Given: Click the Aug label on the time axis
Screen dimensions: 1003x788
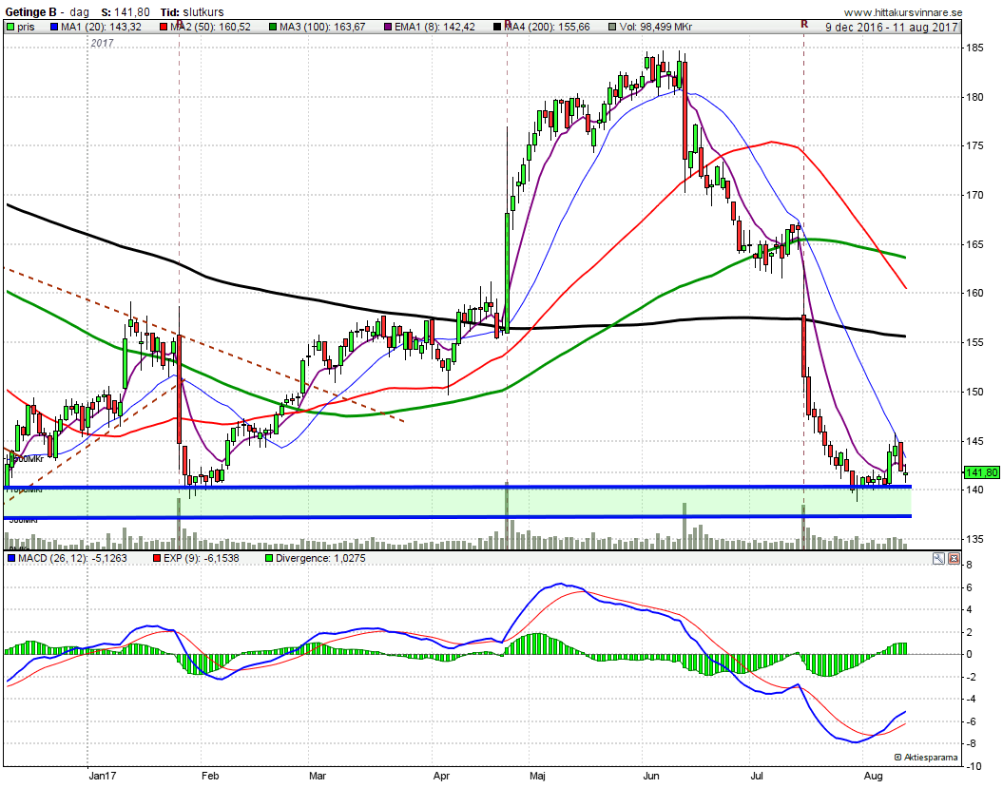Looking at the screenshot, I should tap(873, 776).
